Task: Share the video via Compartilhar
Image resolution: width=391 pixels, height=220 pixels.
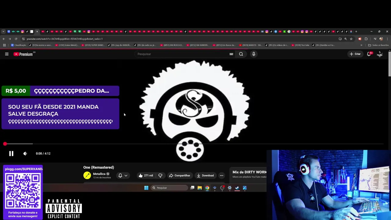Action: coord(180,175)
